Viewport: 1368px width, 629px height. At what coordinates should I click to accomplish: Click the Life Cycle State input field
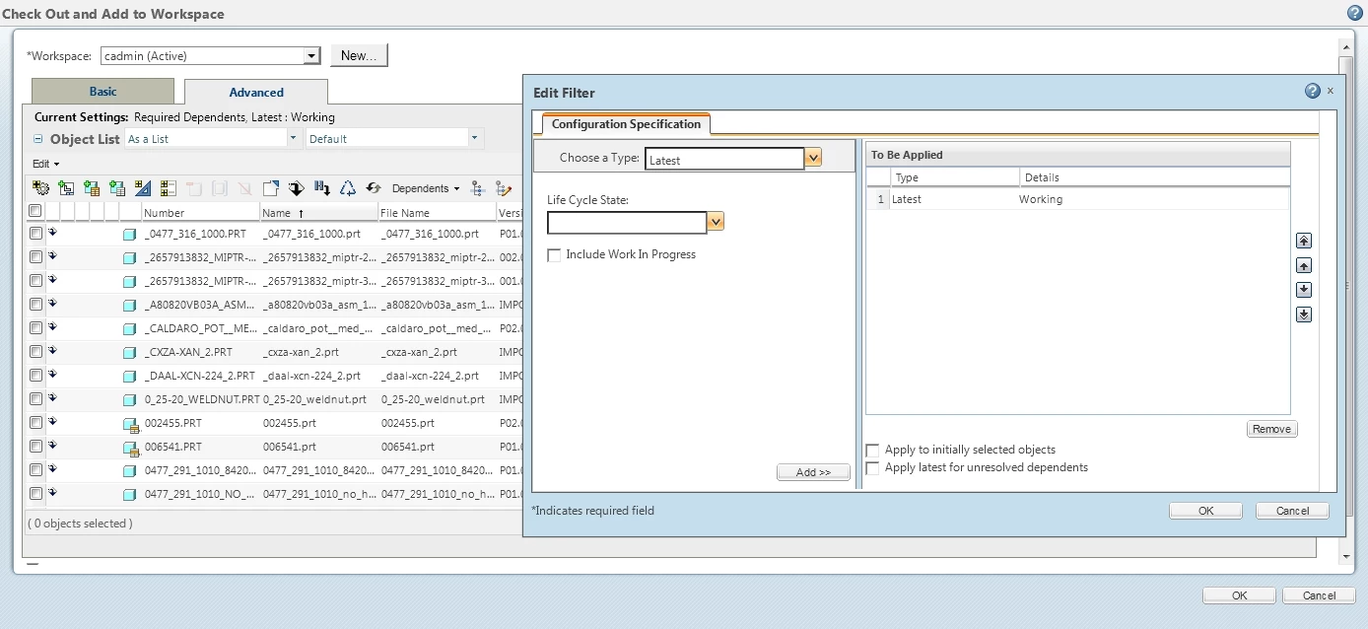(x=627, y=222)
